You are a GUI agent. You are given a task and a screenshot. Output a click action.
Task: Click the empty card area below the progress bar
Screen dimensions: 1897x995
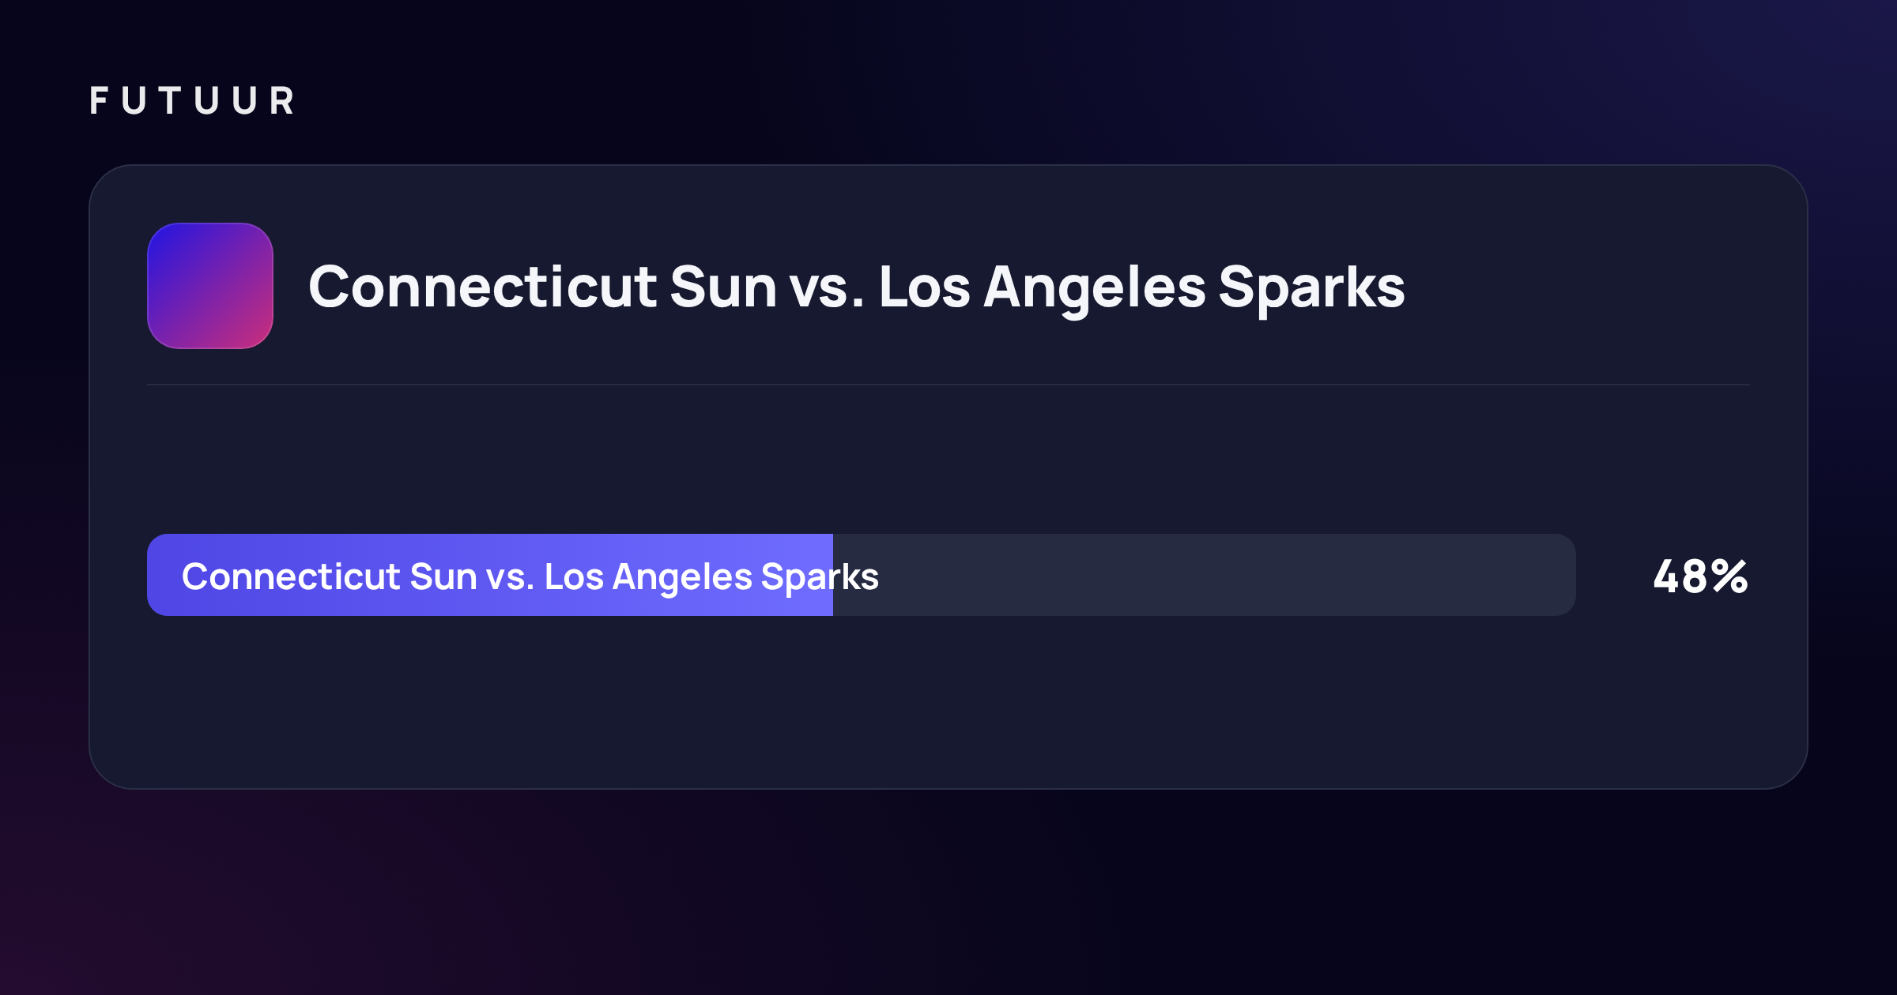(948, 702)
